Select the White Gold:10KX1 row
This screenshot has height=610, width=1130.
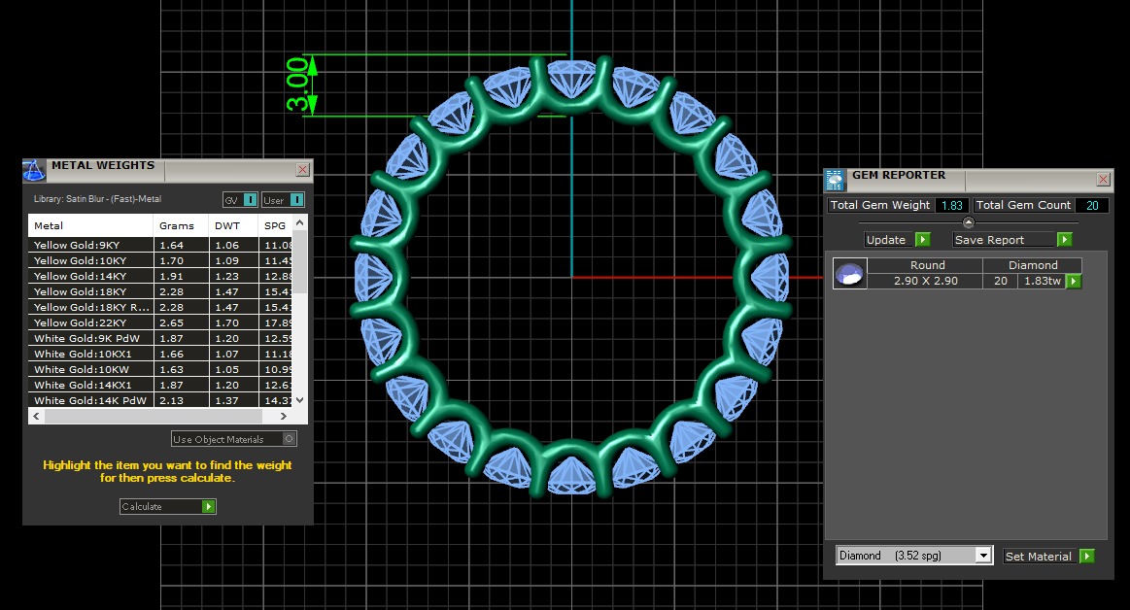(160, 354)
